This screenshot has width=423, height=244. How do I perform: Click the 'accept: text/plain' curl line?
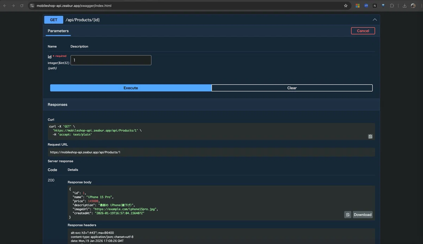[72, 134]
